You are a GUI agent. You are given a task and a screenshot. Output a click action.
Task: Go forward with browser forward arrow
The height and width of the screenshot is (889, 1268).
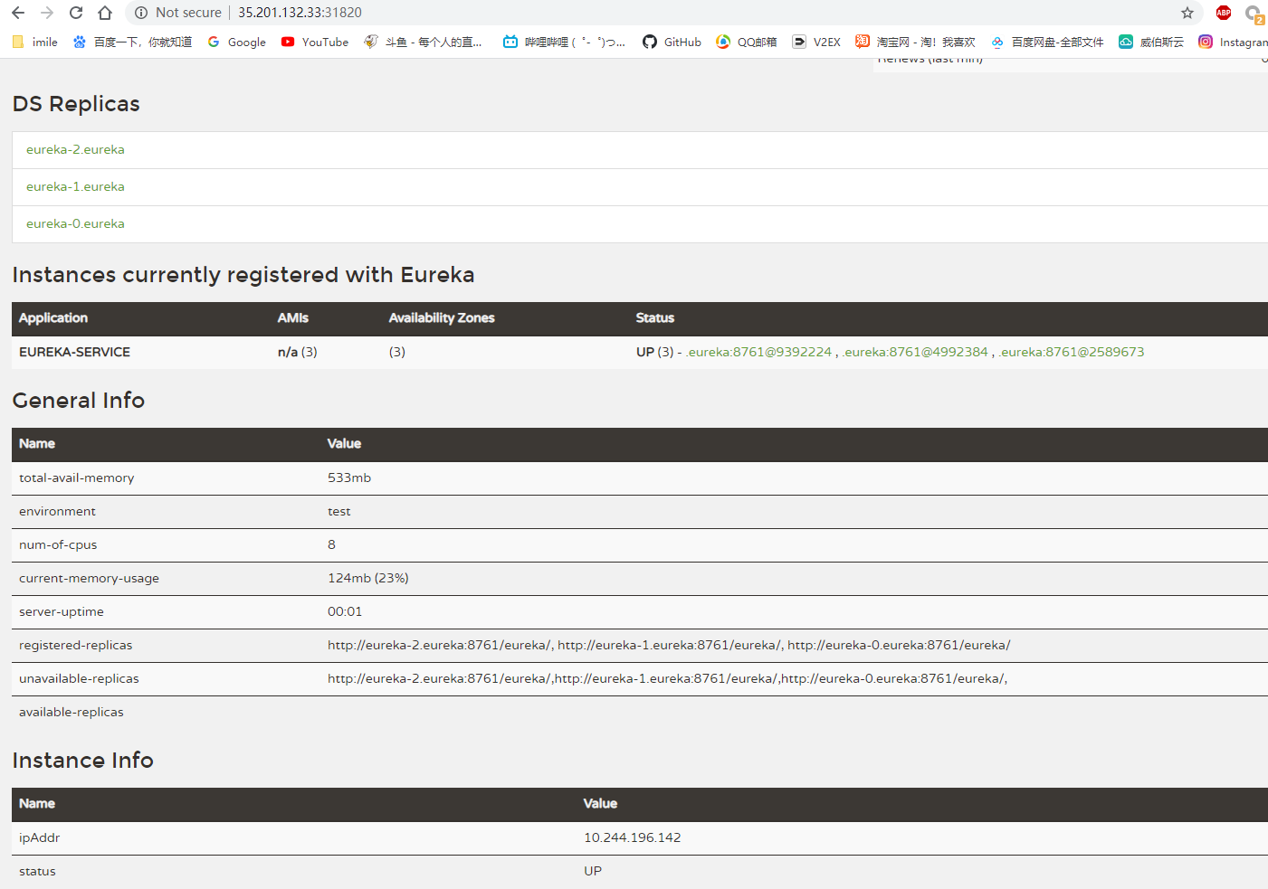47,13
